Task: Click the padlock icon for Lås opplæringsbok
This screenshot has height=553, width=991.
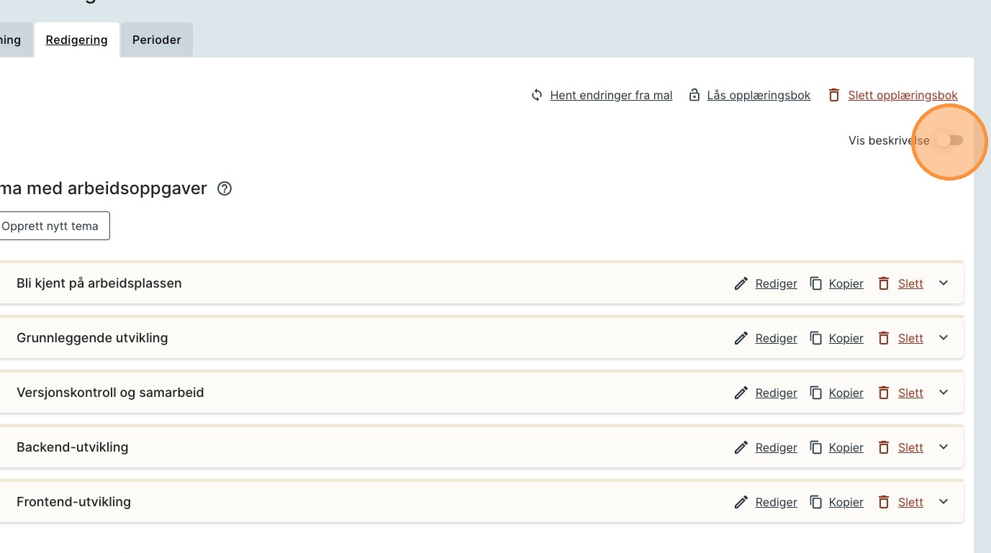Action: (x=694, y=95)
